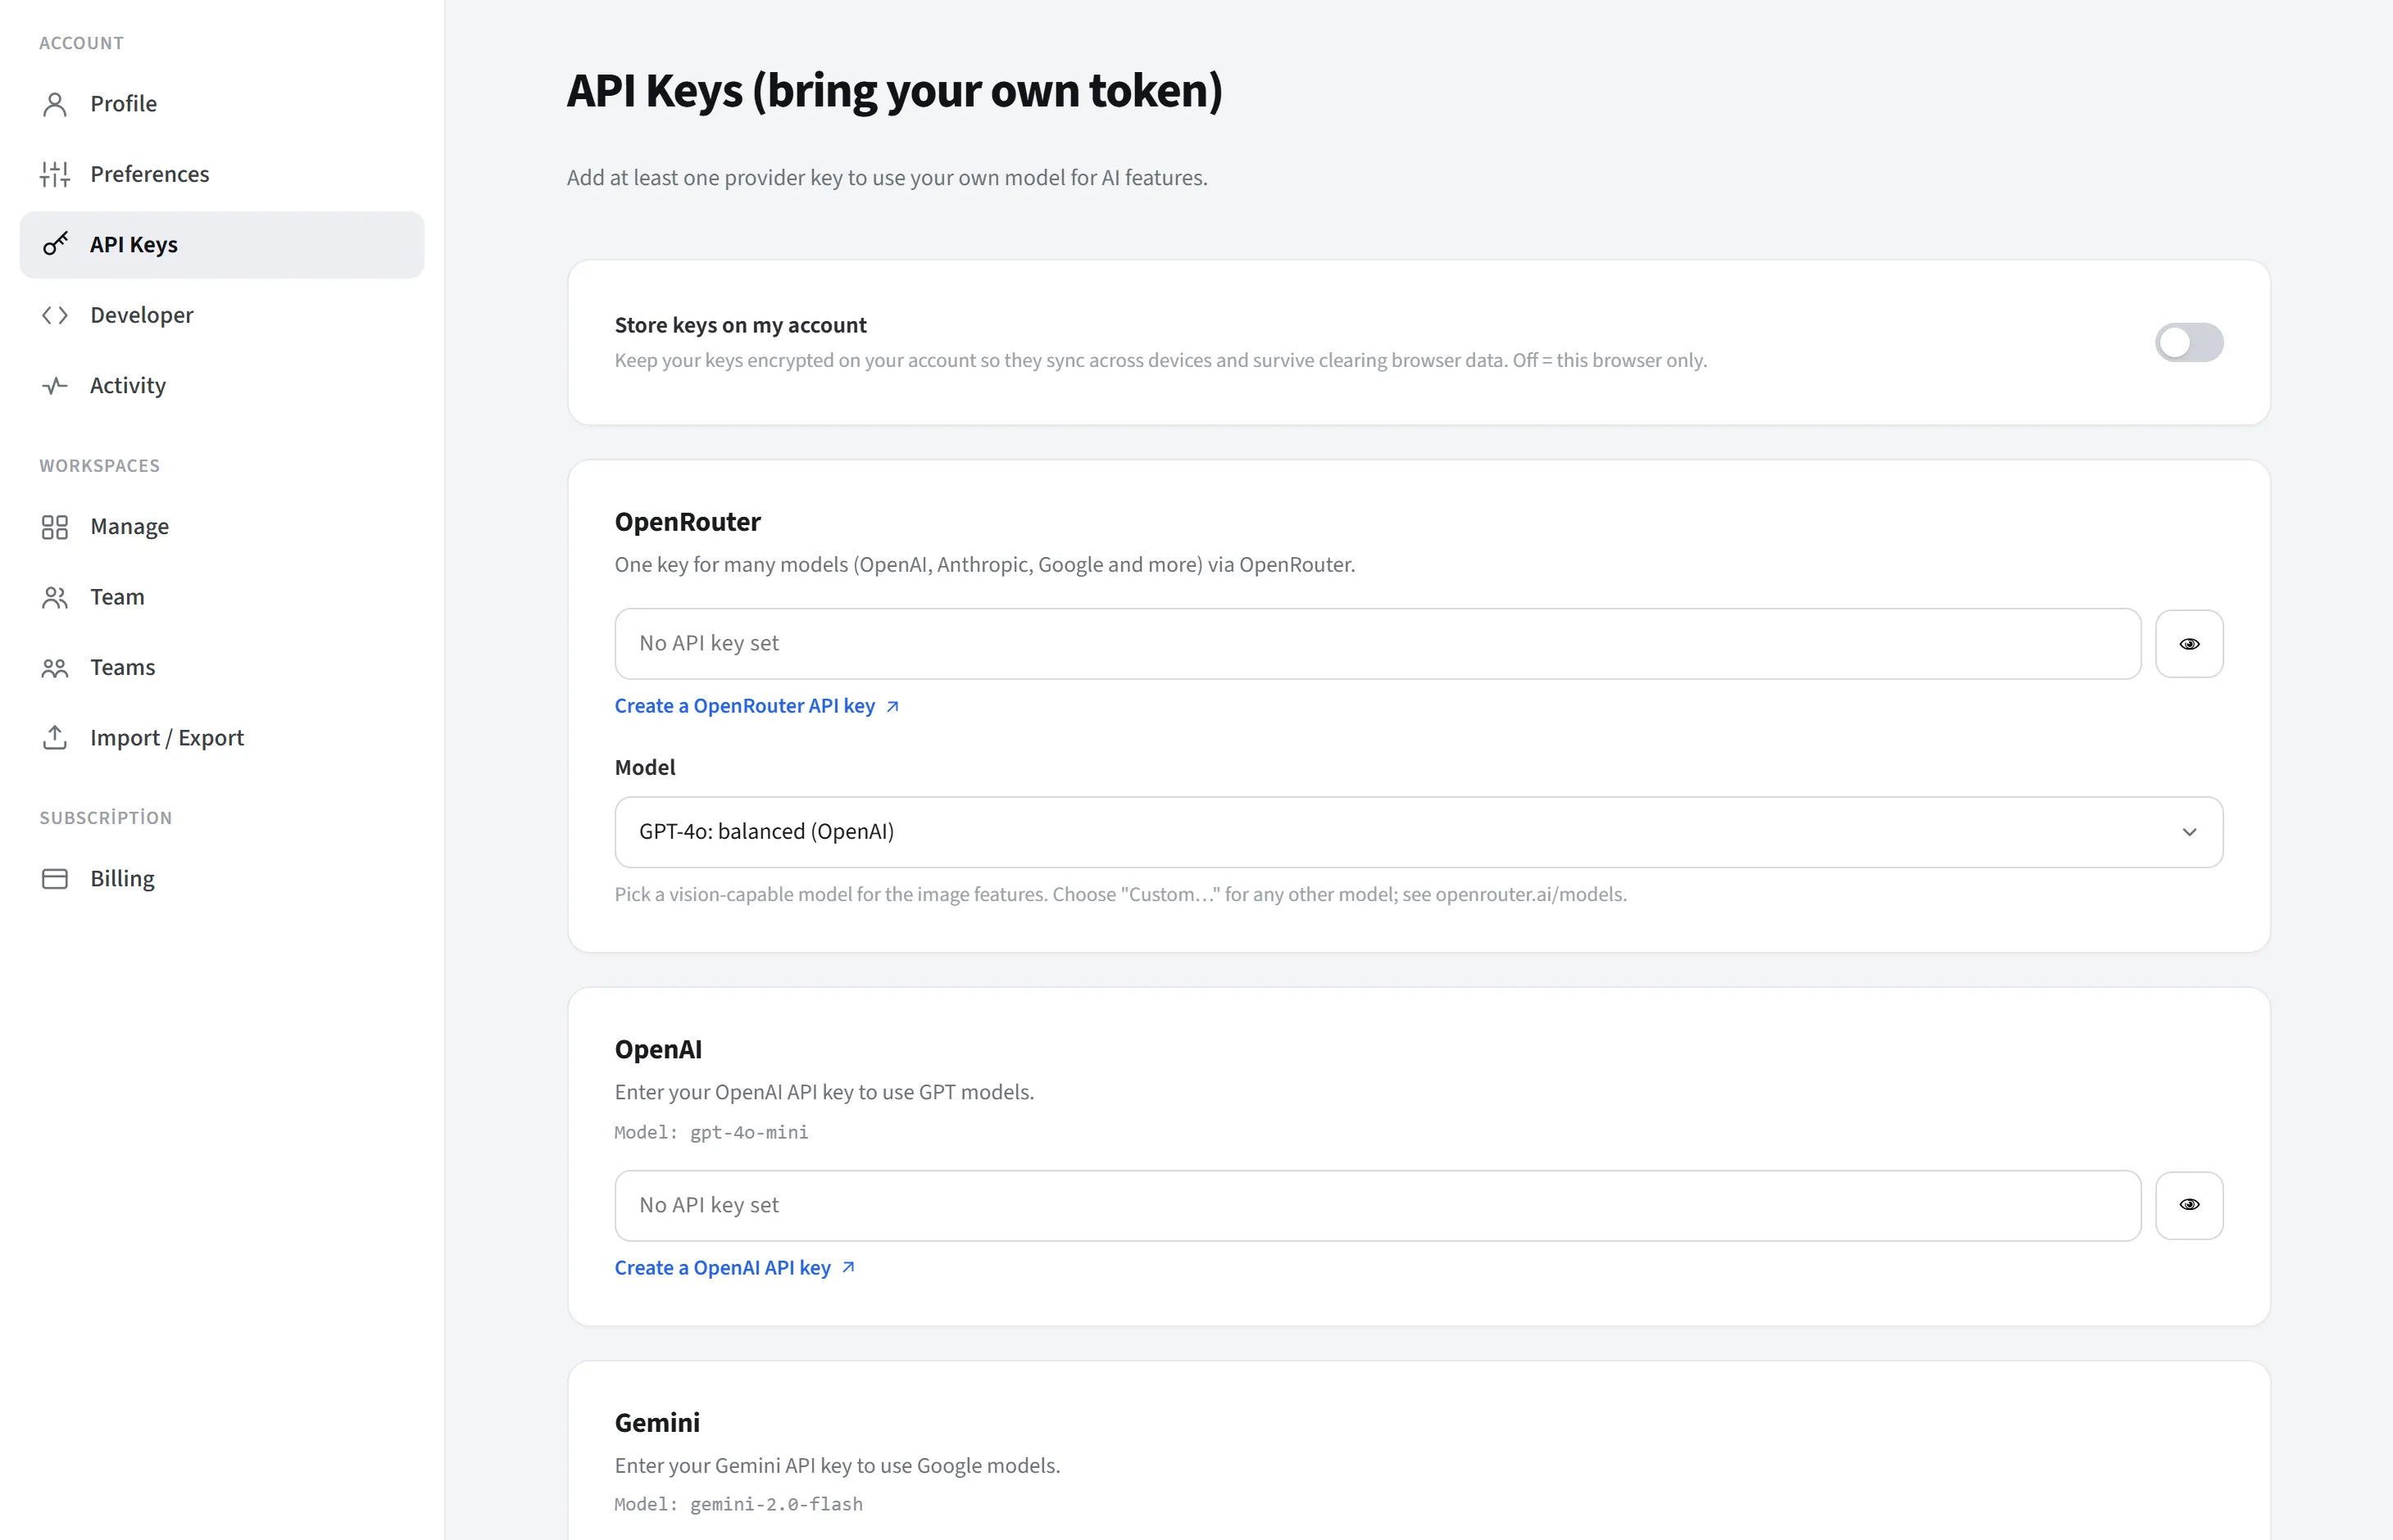Click the 'API Keys (bring your own token)' title

(x=894, y=91)
